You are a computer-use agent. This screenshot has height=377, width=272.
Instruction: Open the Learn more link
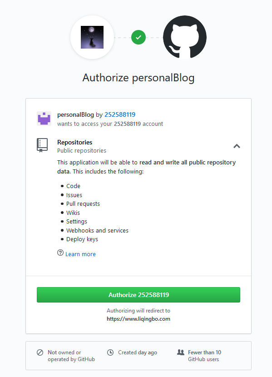pos(80,254)
